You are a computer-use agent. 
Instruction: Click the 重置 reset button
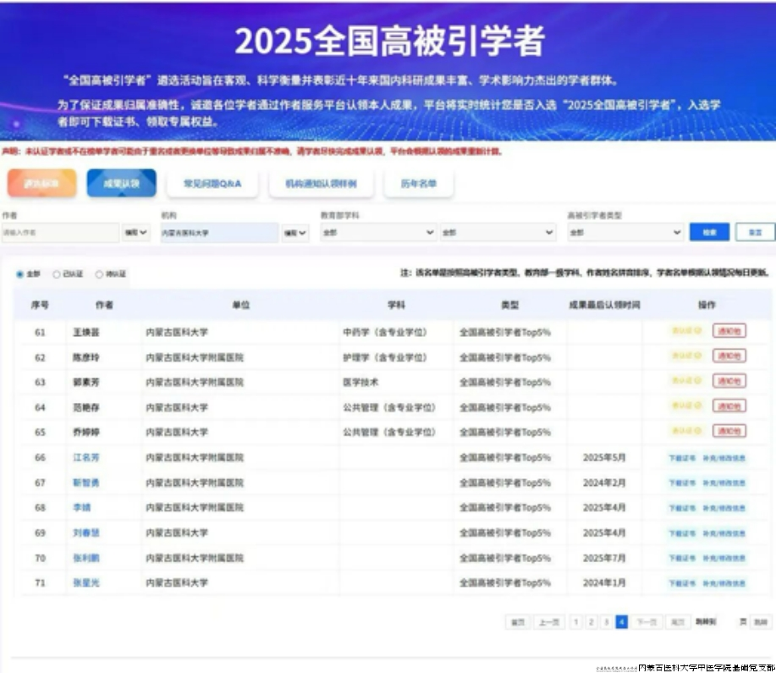755,232
